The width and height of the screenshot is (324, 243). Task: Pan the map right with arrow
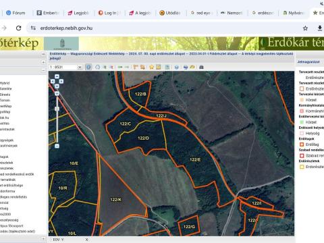pos(61,81)
